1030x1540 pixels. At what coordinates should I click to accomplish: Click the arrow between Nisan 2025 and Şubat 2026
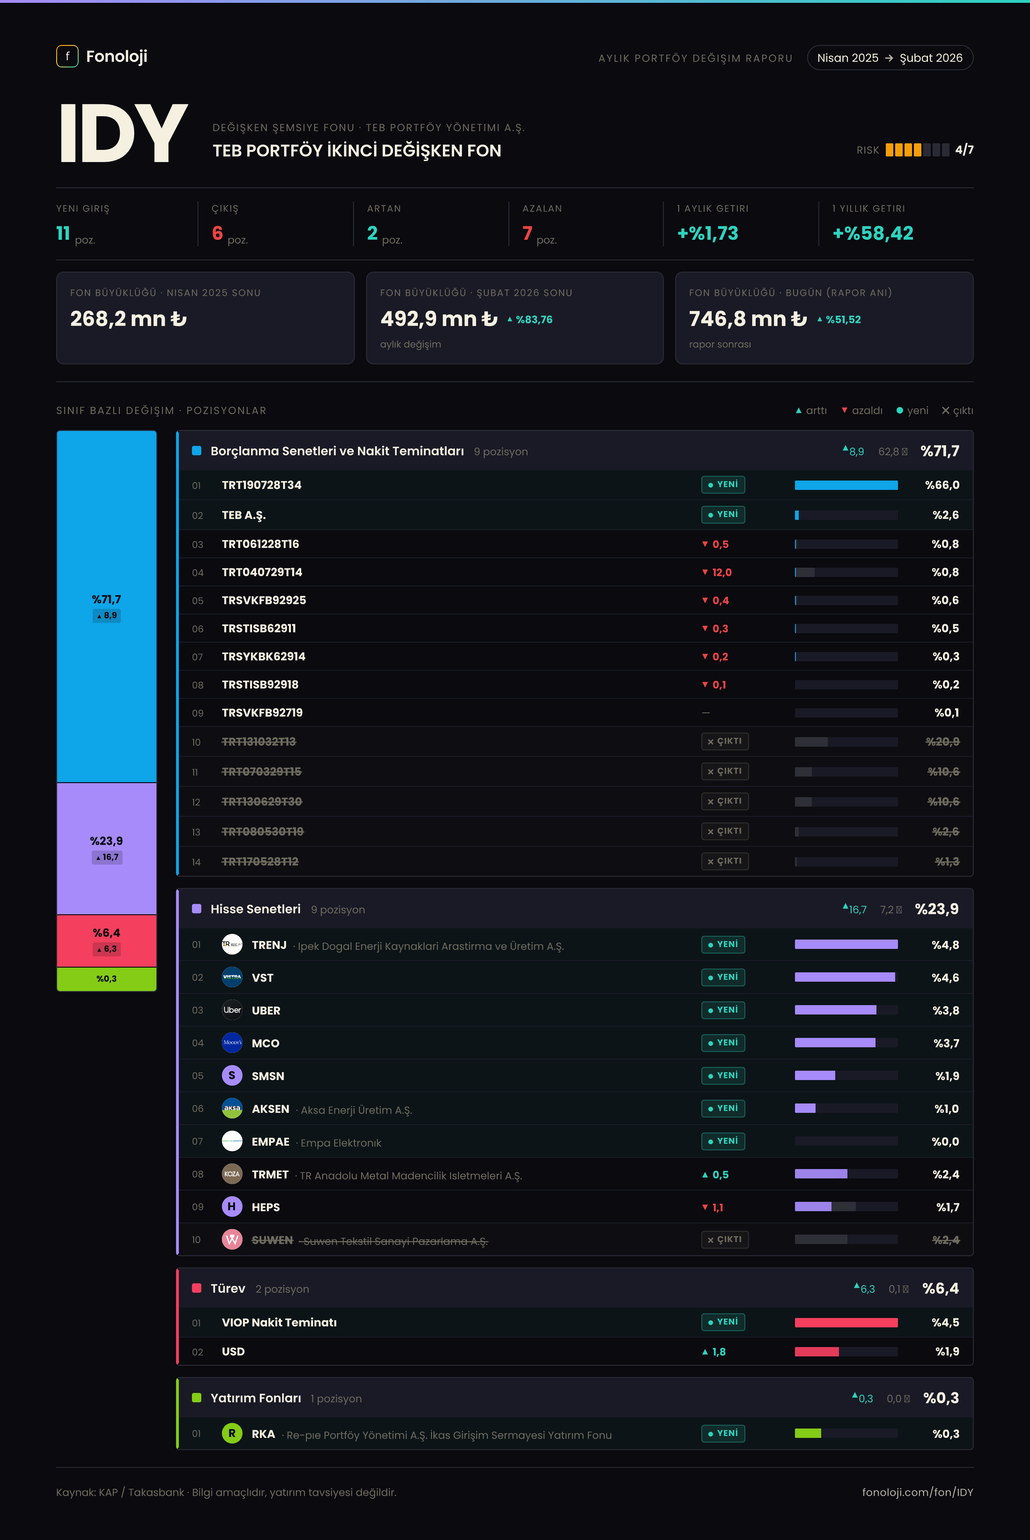click(889, 58)
